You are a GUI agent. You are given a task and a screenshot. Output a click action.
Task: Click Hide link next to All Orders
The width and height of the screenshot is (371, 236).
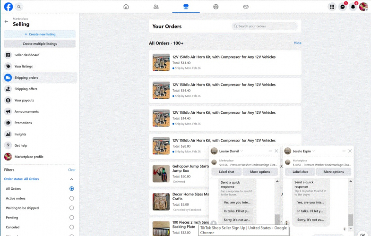pos(297,43)
